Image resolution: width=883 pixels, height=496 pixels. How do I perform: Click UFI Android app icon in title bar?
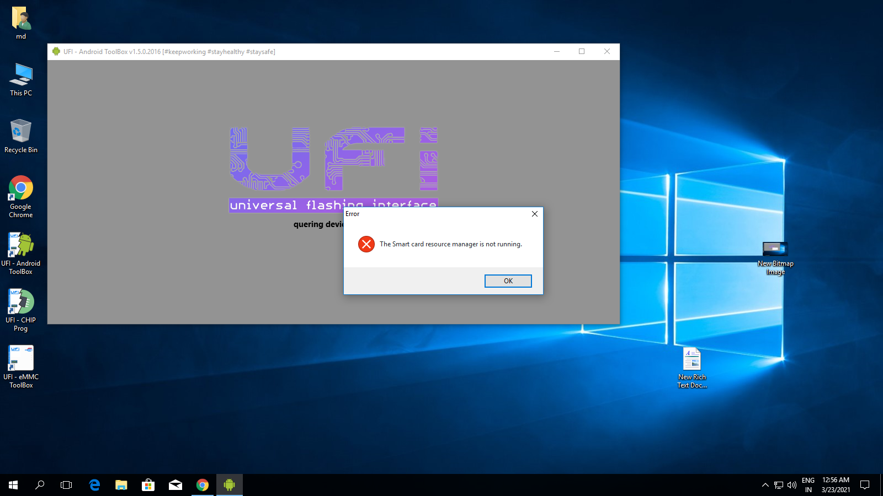[x=56, y=52]
